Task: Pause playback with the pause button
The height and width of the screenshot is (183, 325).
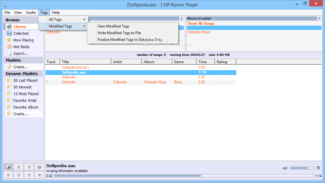Action: 19,175
